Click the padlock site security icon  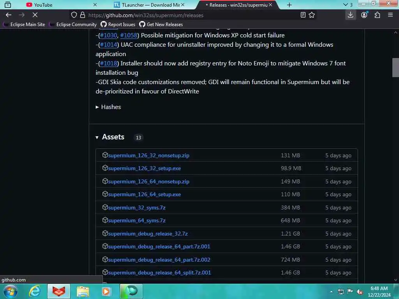83,15
